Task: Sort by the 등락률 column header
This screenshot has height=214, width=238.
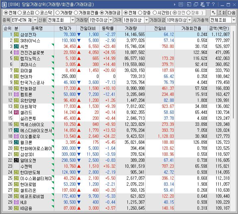Action: 108,28
